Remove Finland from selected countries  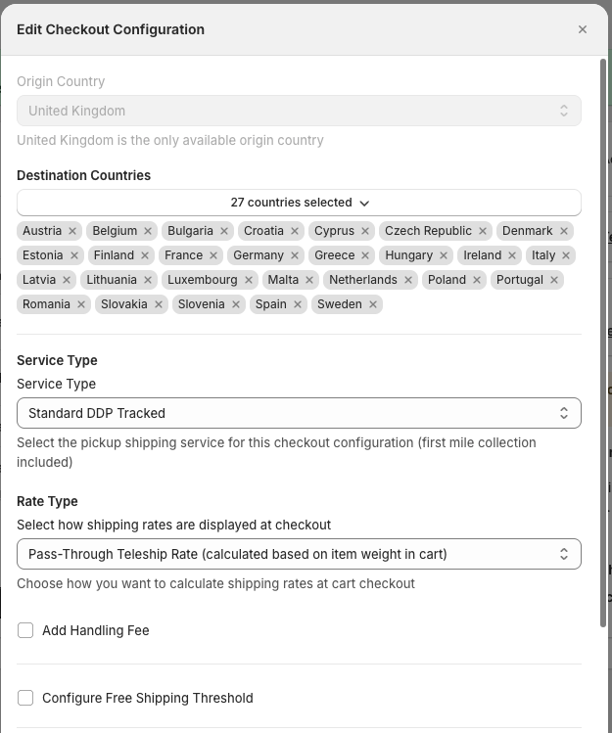point(145,255)
